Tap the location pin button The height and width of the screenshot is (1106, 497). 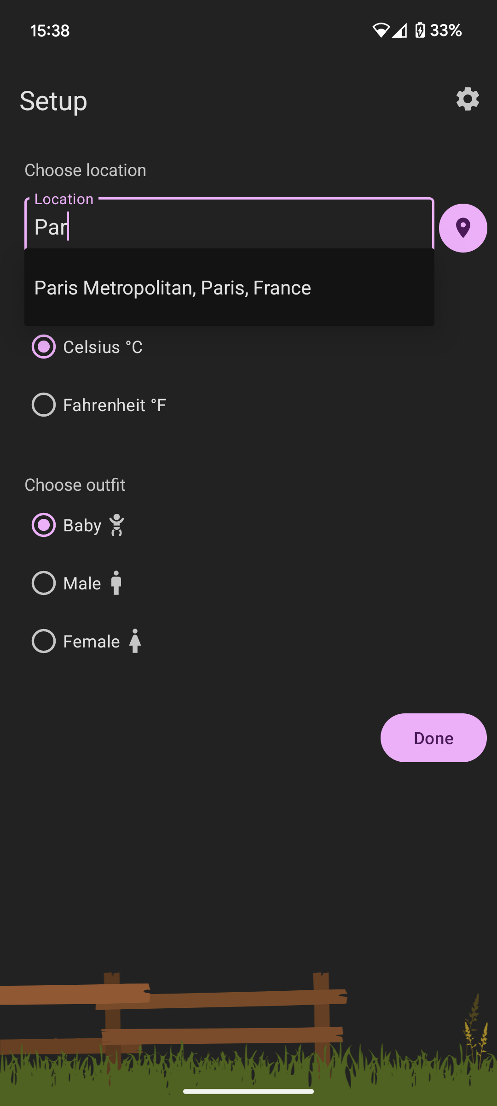point(463,228)
